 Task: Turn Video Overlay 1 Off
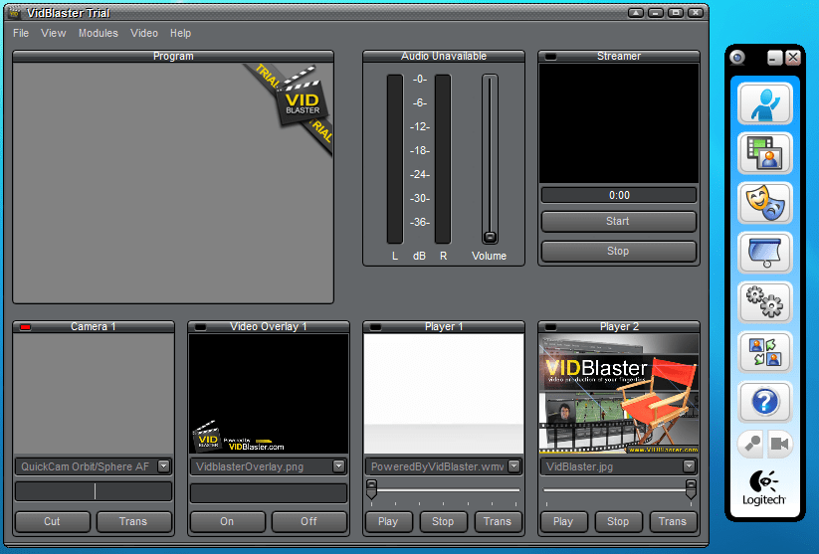pos(309,521)
